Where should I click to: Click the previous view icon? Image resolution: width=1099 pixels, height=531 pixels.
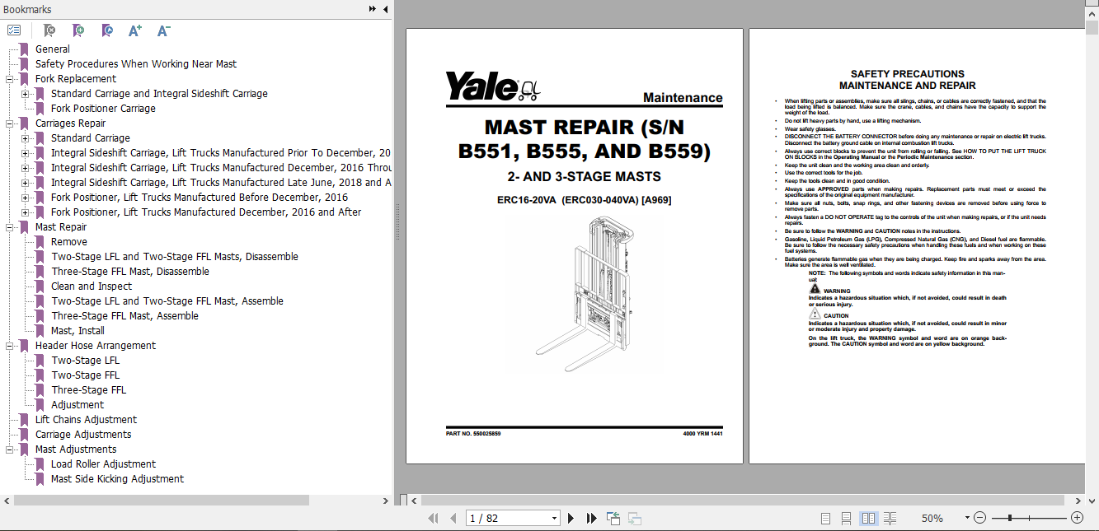tap(613, 518)
